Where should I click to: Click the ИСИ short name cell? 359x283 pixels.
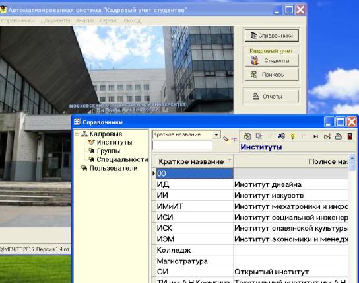[x=195, y=217]
